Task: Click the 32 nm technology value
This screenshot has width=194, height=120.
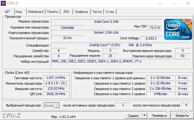Action: (x=67, y=38)
